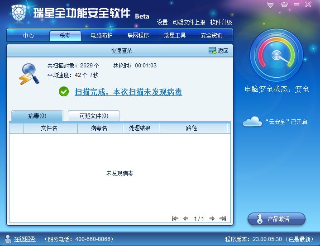Viewport: 320px width, 246px height.
Task: Click program version 23.00.05.30 text
Action: coord(269,239)
